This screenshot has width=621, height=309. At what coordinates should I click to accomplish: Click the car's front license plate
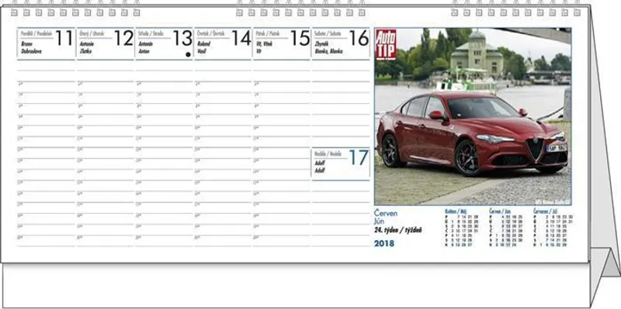(x=557, y=148)
